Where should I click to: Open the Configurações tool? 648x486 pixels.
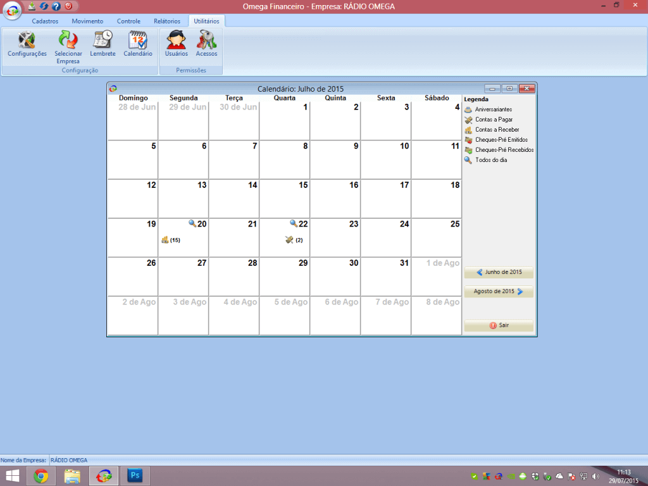27,44
